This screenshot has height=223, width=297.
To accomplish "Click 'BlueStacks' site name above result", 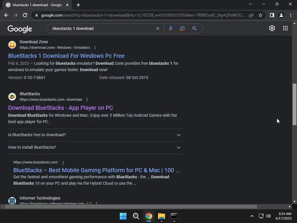I will pyautogui.click(x=30, y=94).
